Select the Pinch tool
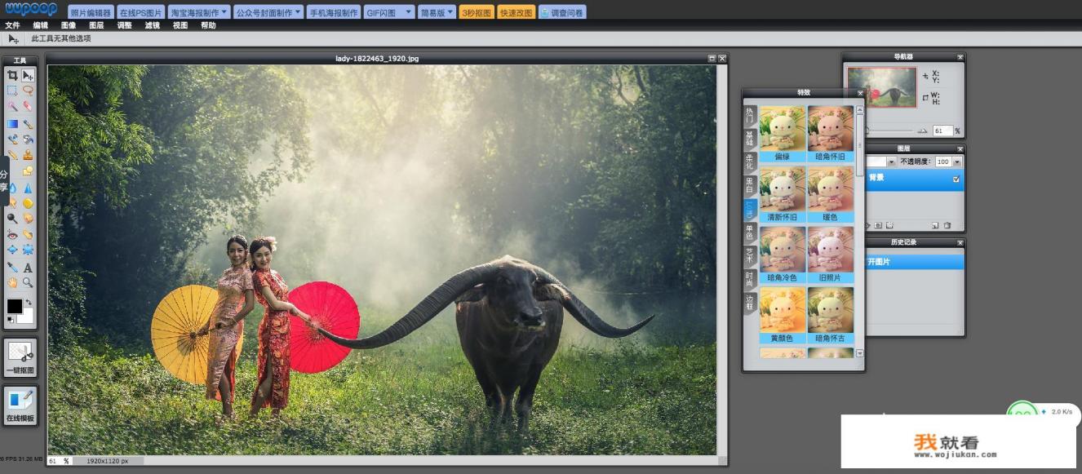 pyautogui.click(x=28, y=250)
